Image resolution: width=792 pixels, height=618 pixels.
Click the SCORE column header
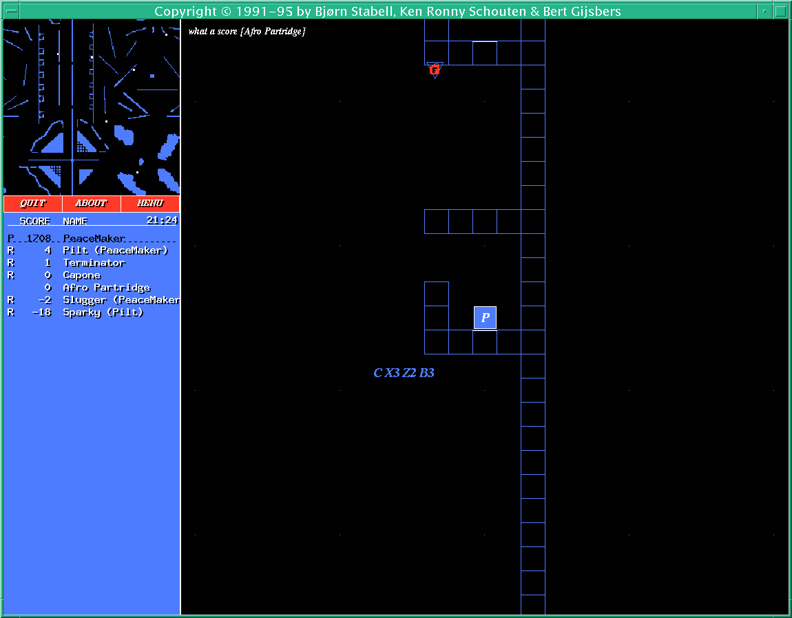click(x=34, y=221)
